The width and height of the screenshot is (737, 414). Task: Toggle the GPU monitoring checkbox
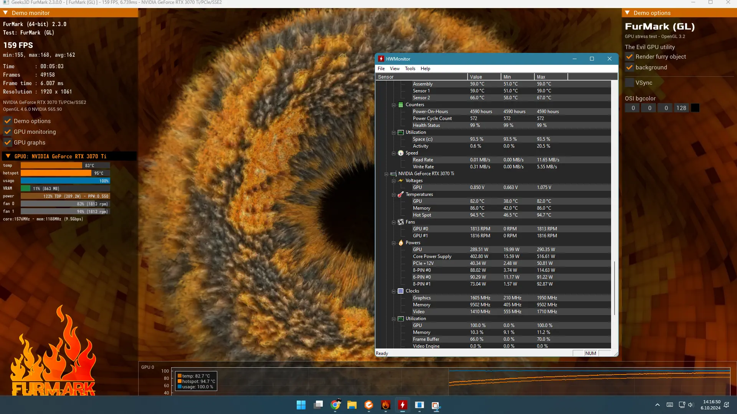coord(8,132)
